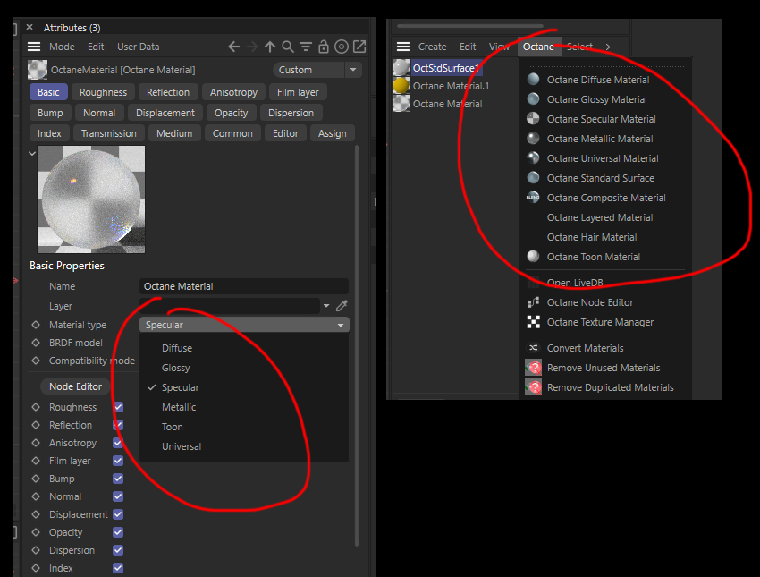760x577 pixels.
Task: Click the Node Editor button
Action: pyautogui.click(x=76, y=386)
